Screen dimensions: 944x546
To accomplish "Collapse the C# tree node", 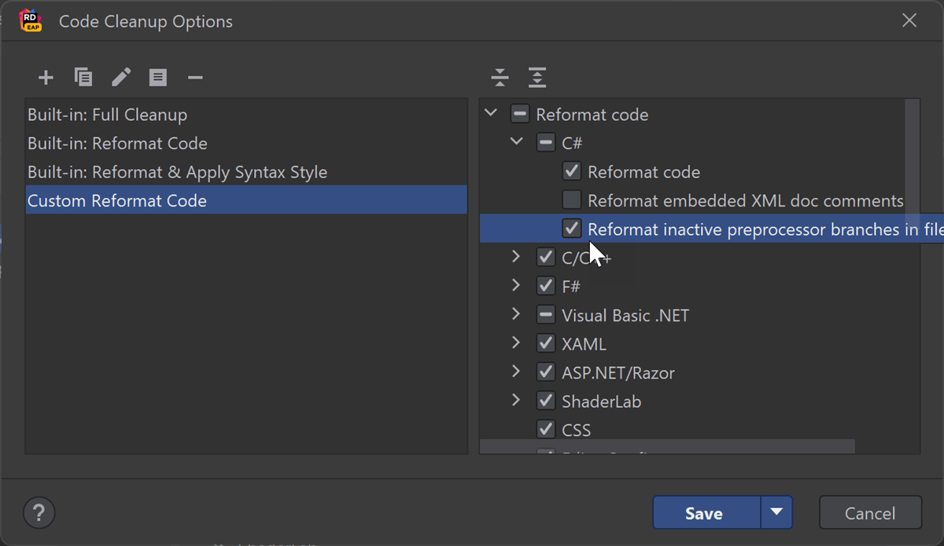I will 516,142.
